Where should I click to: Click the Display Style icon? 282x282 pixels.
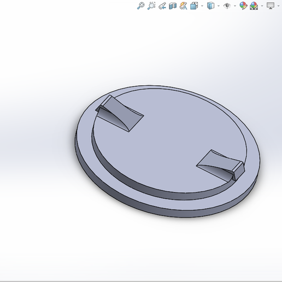click(x=210, y=5)
